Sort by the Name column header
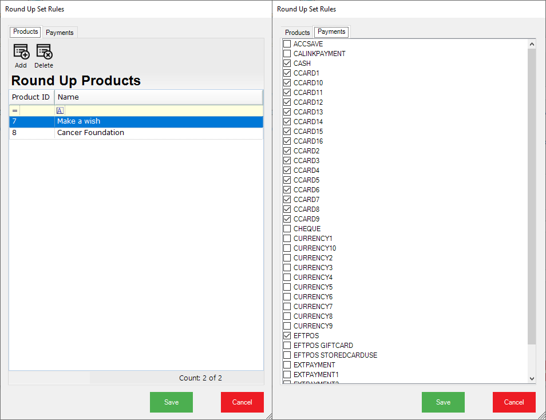 pyautogui.click(x=159, y=97)
